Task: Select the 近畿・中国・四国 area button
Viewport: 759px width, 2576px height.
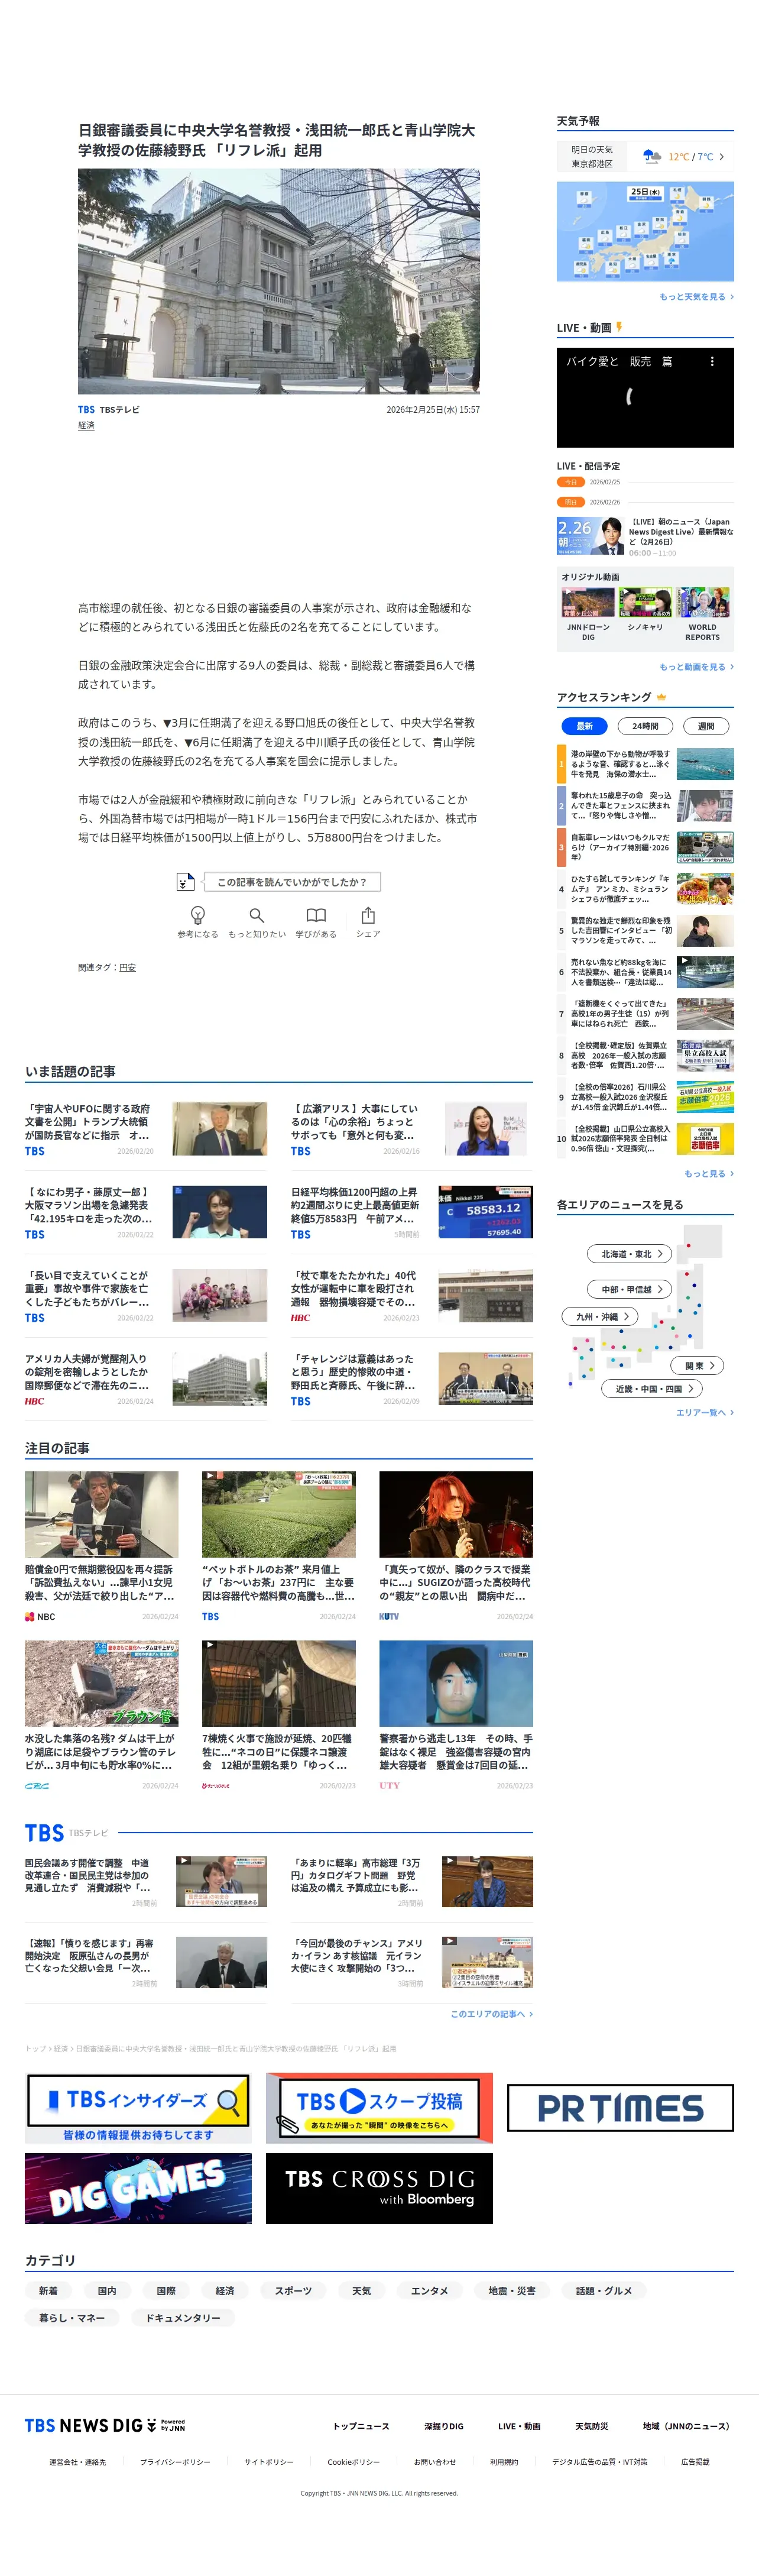Action: [x=652, y=1388]
